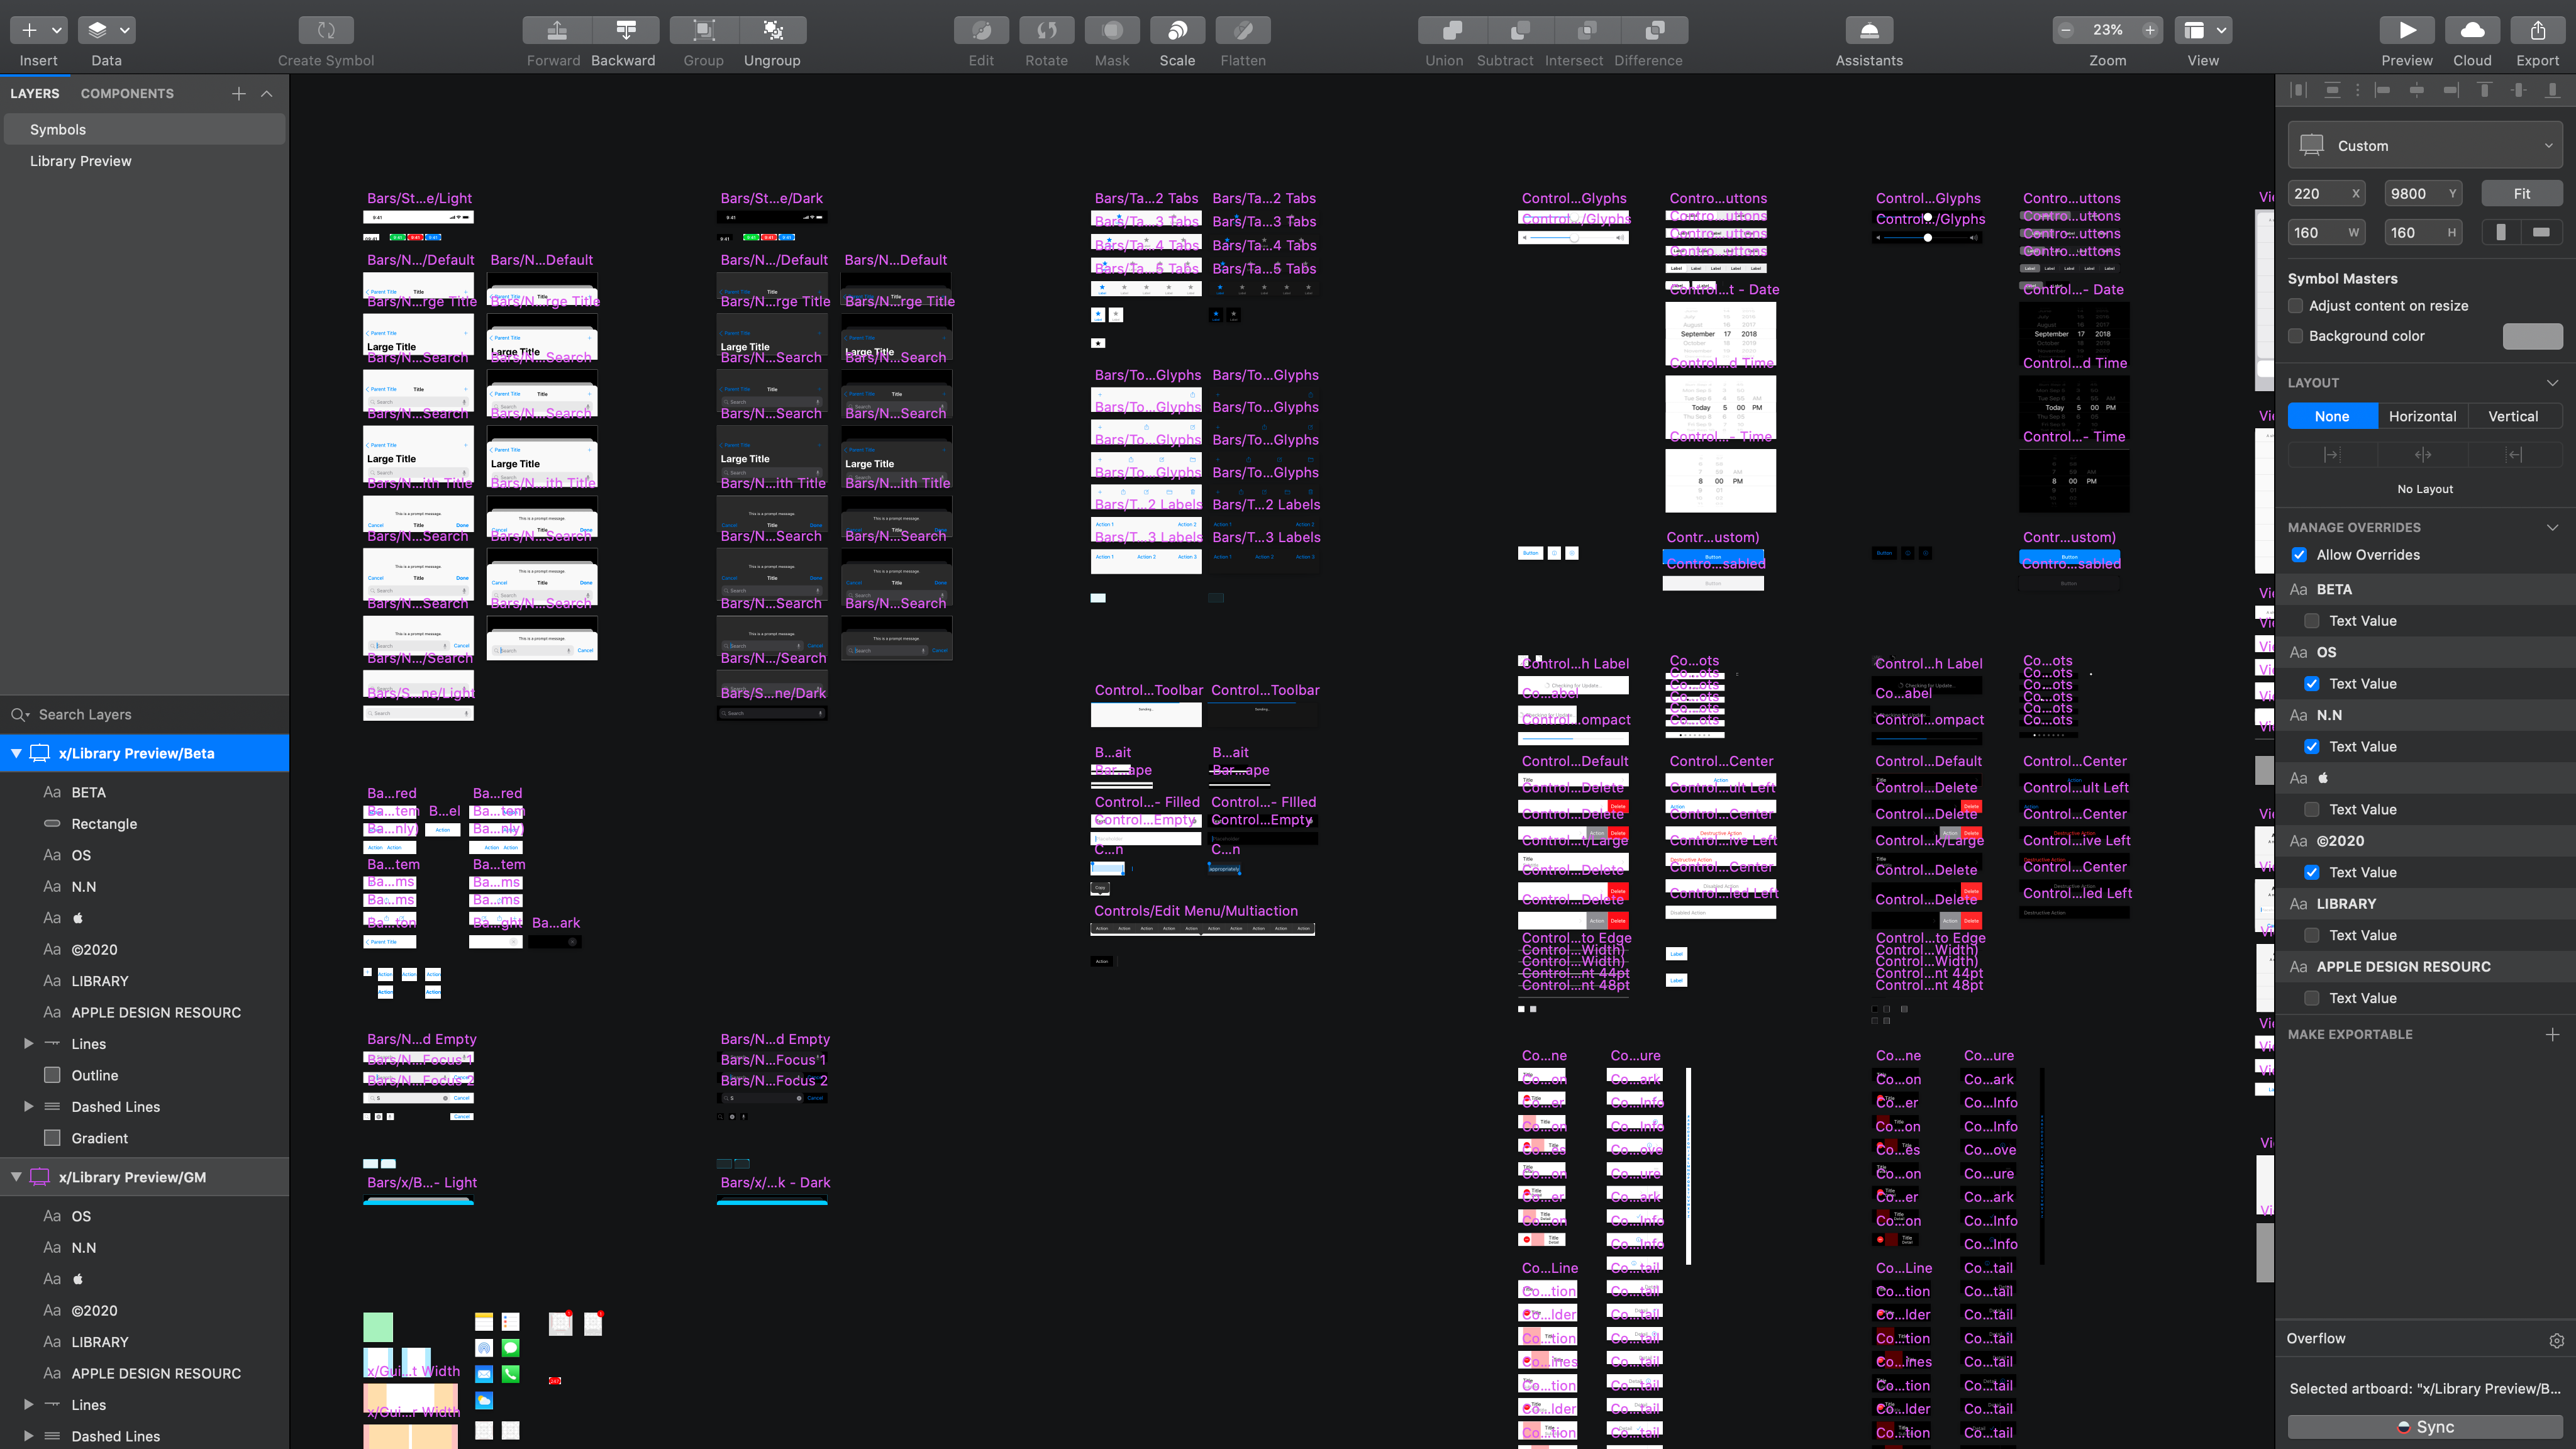Select the Symbols page
Image resolution: width=2576 pixels, height=1449 pixels.
pos(145,130)
